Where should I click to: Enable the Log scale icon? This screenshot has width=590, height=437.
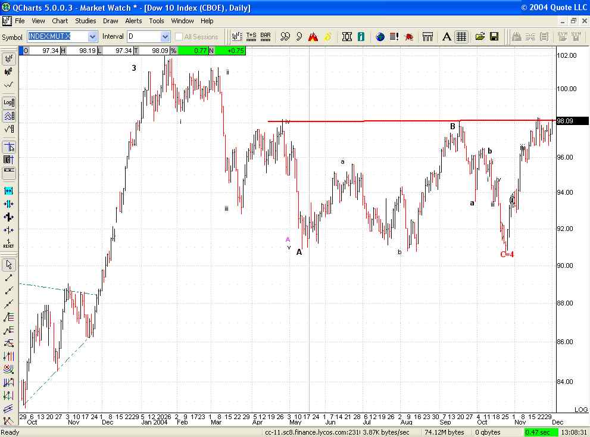point(8,102)
